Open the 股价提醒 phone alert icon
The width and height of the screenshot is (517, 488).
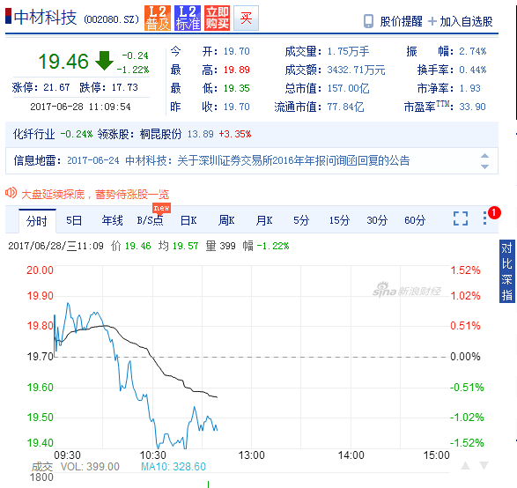tap(368, 21)
